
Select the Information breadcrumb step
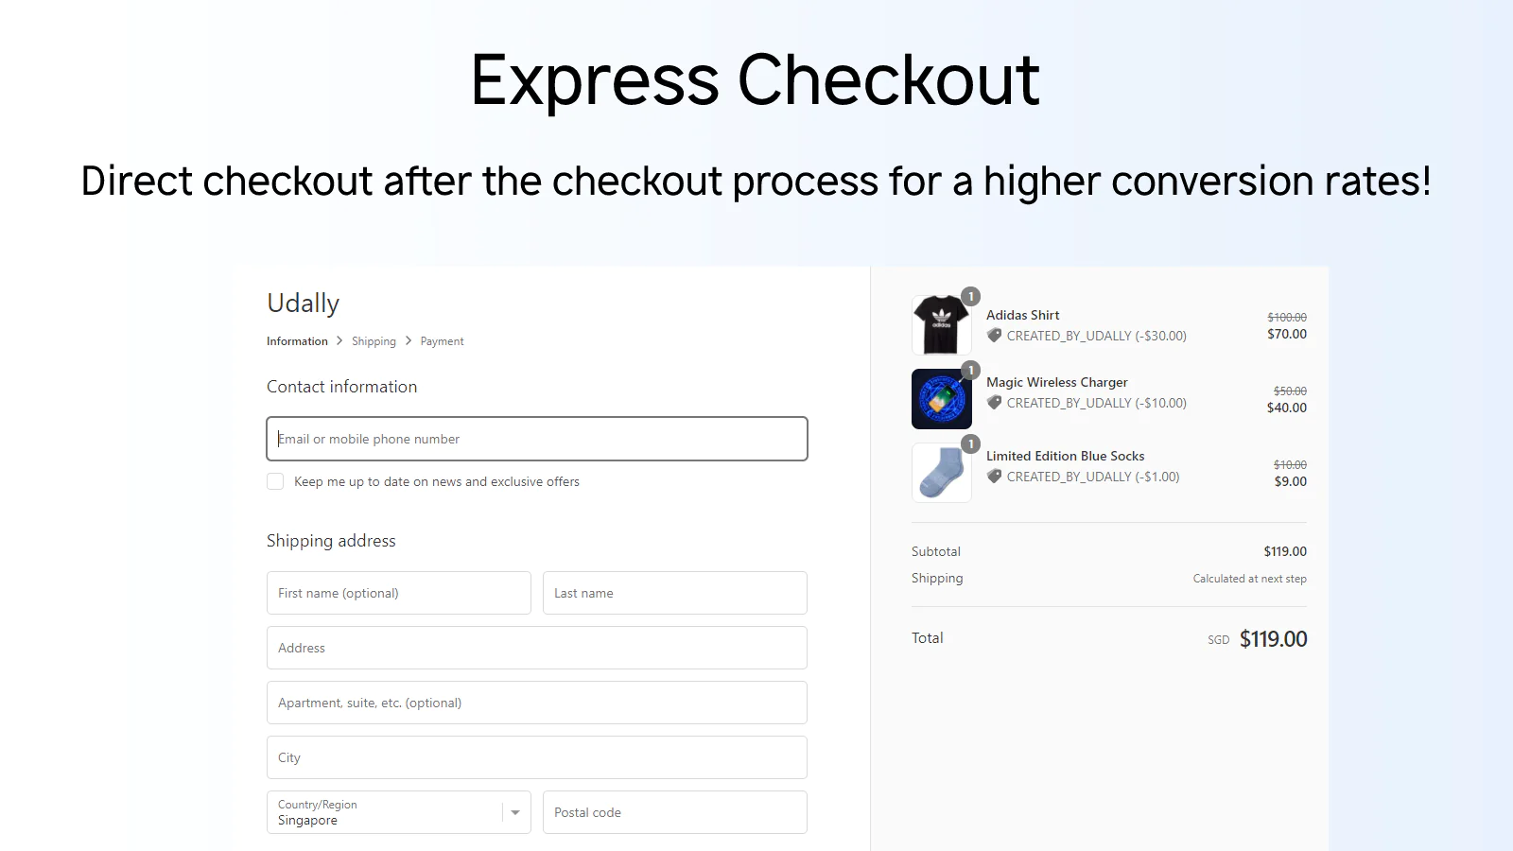[297, 341]
